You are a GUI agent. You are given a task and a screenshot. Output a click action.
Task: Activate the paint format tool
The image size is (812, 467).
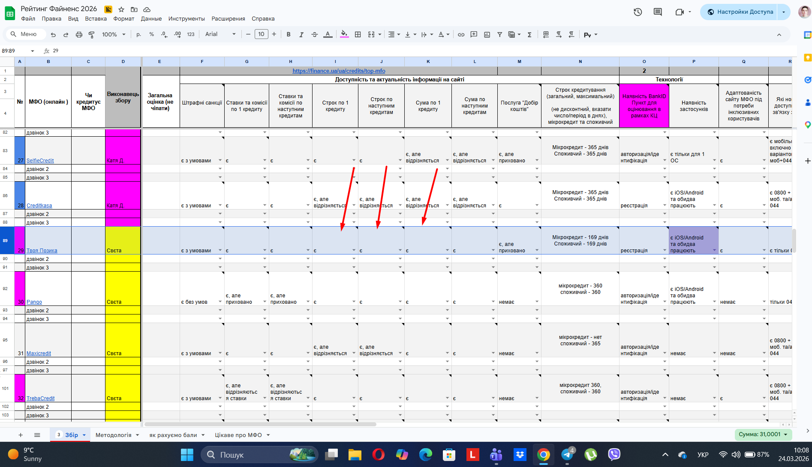click(x=91, y=35)
